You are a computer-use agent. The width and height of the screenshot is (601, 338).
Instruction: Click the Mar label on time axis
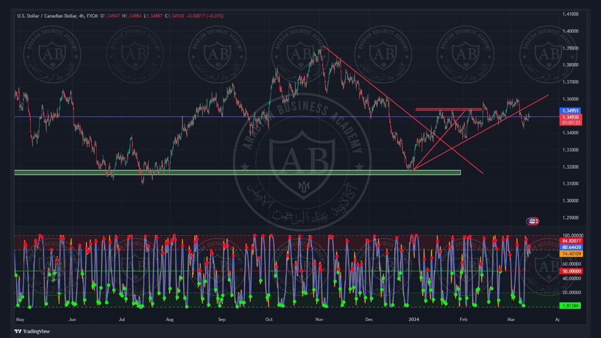tap(511, 320)
